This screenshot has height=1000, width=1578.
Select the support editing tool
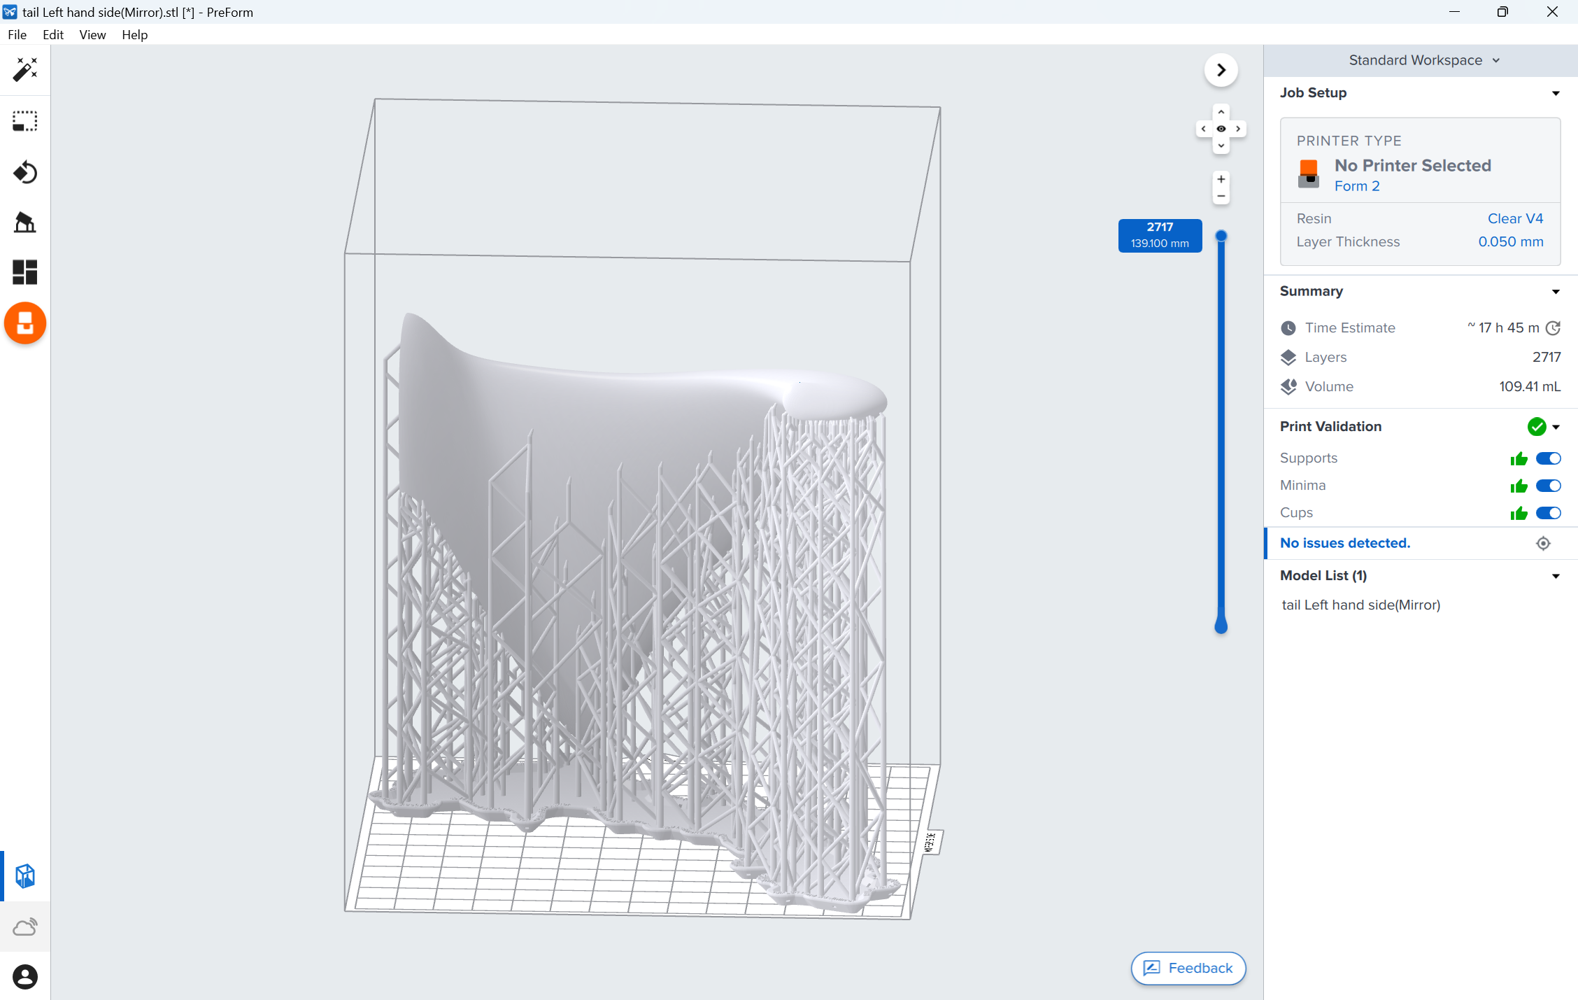(x=25, y=222)
